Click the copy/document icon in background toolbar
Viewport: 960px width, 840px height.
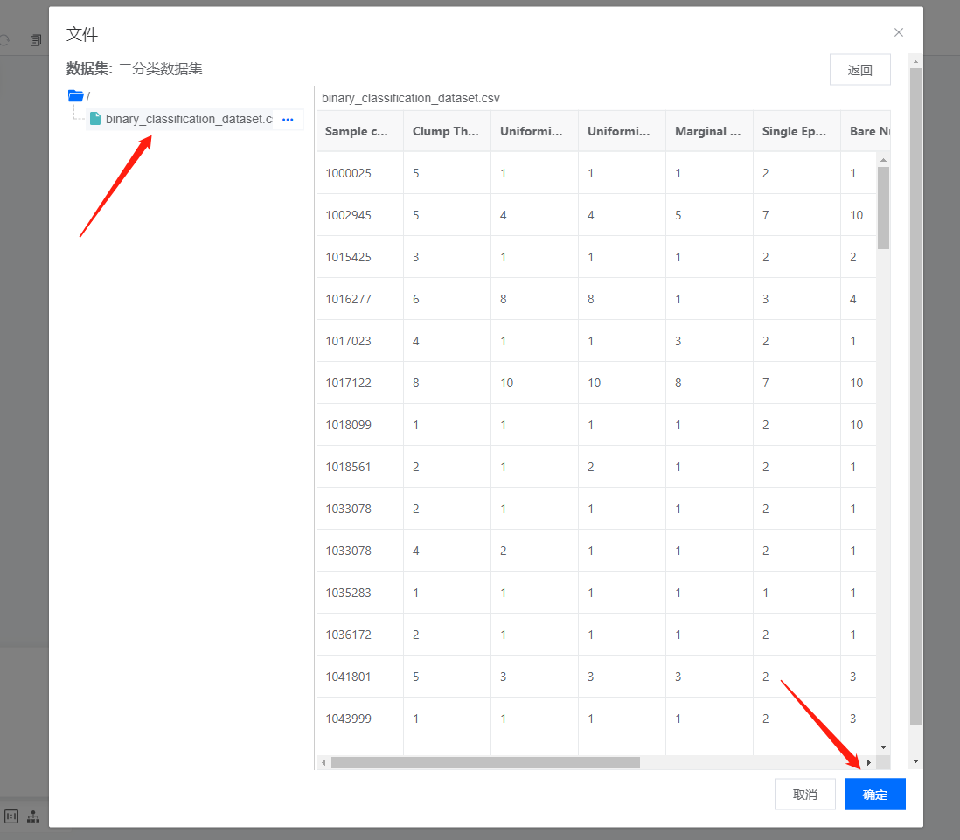coord(36,40)
